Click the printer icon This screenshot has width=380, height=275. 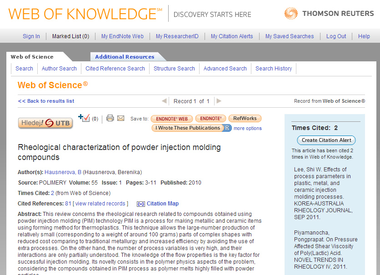[x=110, y=118]
